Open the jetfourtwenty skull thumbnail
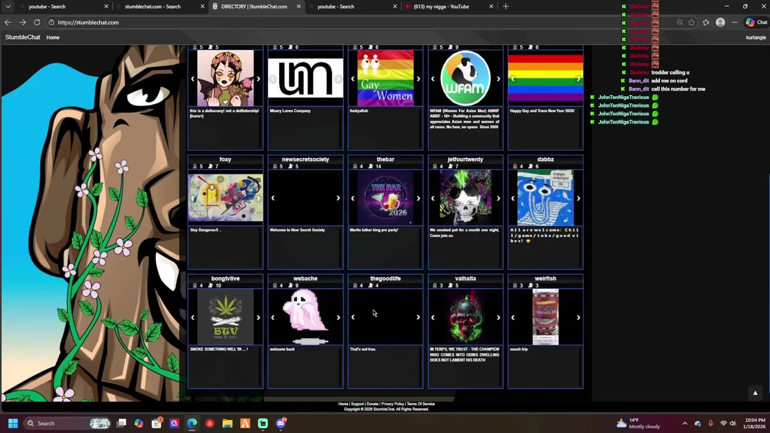The width and height of the screenshot is (770, 433). pyautogui.click(x=466, y=198)
